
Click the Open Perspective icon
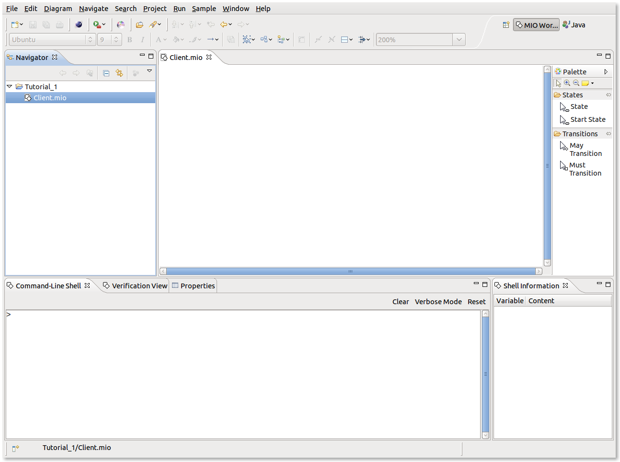click(x=506, y=25)
